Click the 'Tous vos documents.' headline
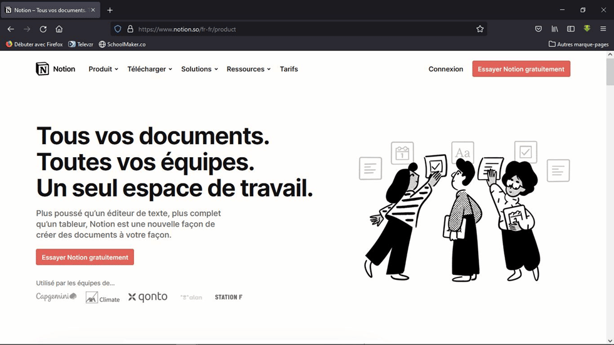Image resolution: width=614 pixels, height=345 pixels. [x=153, y=136]
